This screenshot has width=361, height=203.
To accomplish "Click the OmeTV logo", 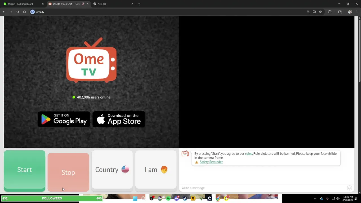I will coord(91,60).
